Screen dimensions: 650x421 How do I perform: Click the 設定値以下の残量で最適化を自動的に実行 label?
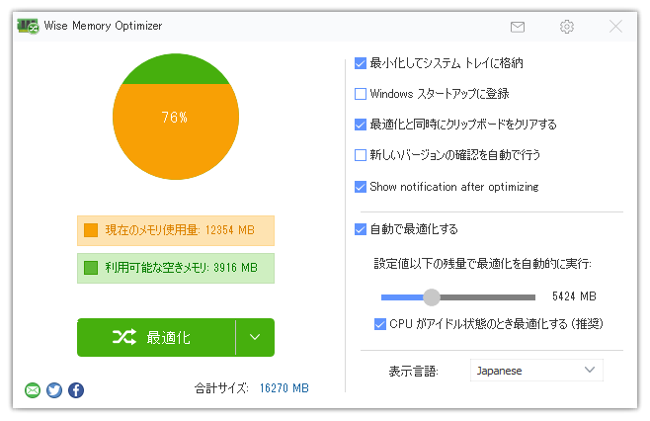coord(482,264)
